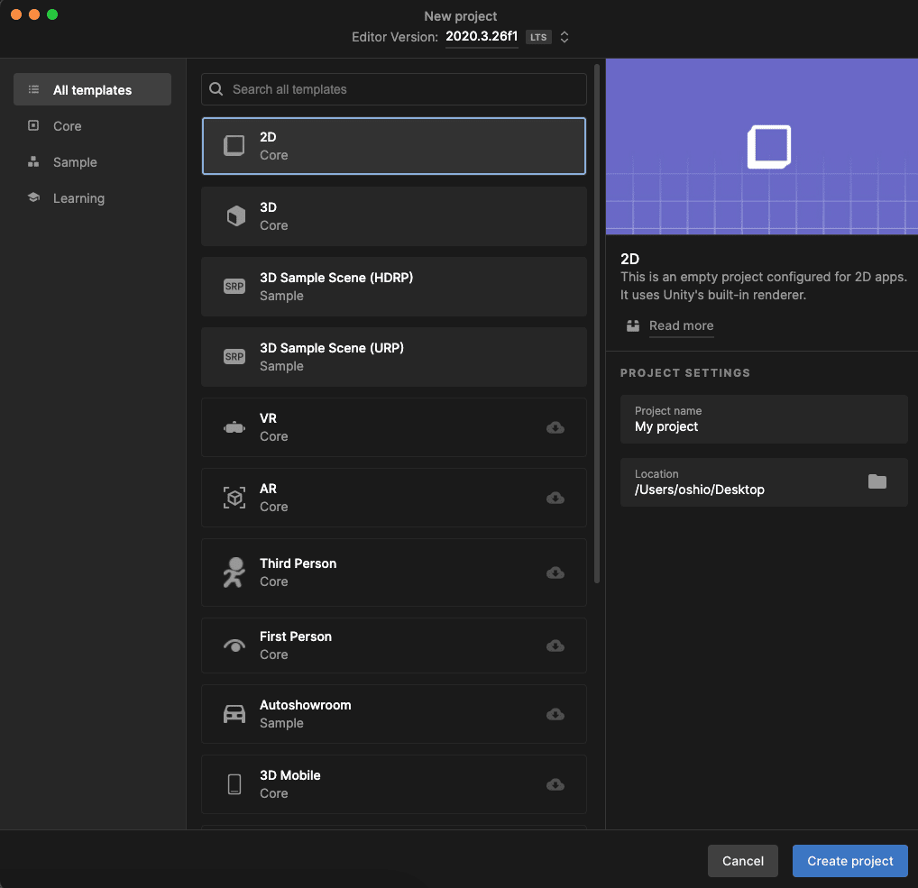
Task: Click the 3D Mobile phone icon
Action: pyautogui.click(x=234, y=784)
